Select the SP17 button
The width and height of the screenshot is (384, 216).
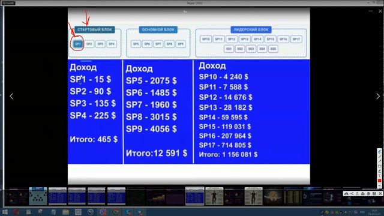[296, 39]
